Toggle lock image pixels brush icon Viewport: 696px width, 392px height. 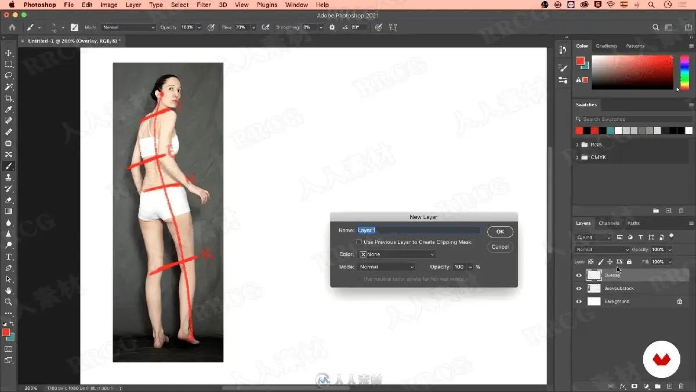[x=600, y=262]
